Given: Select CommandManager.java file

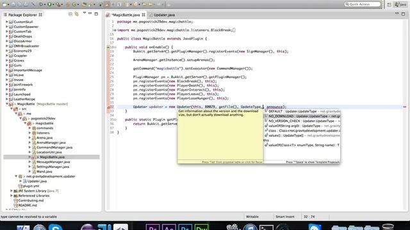Looking at the screenshot, I should (54, 148).
